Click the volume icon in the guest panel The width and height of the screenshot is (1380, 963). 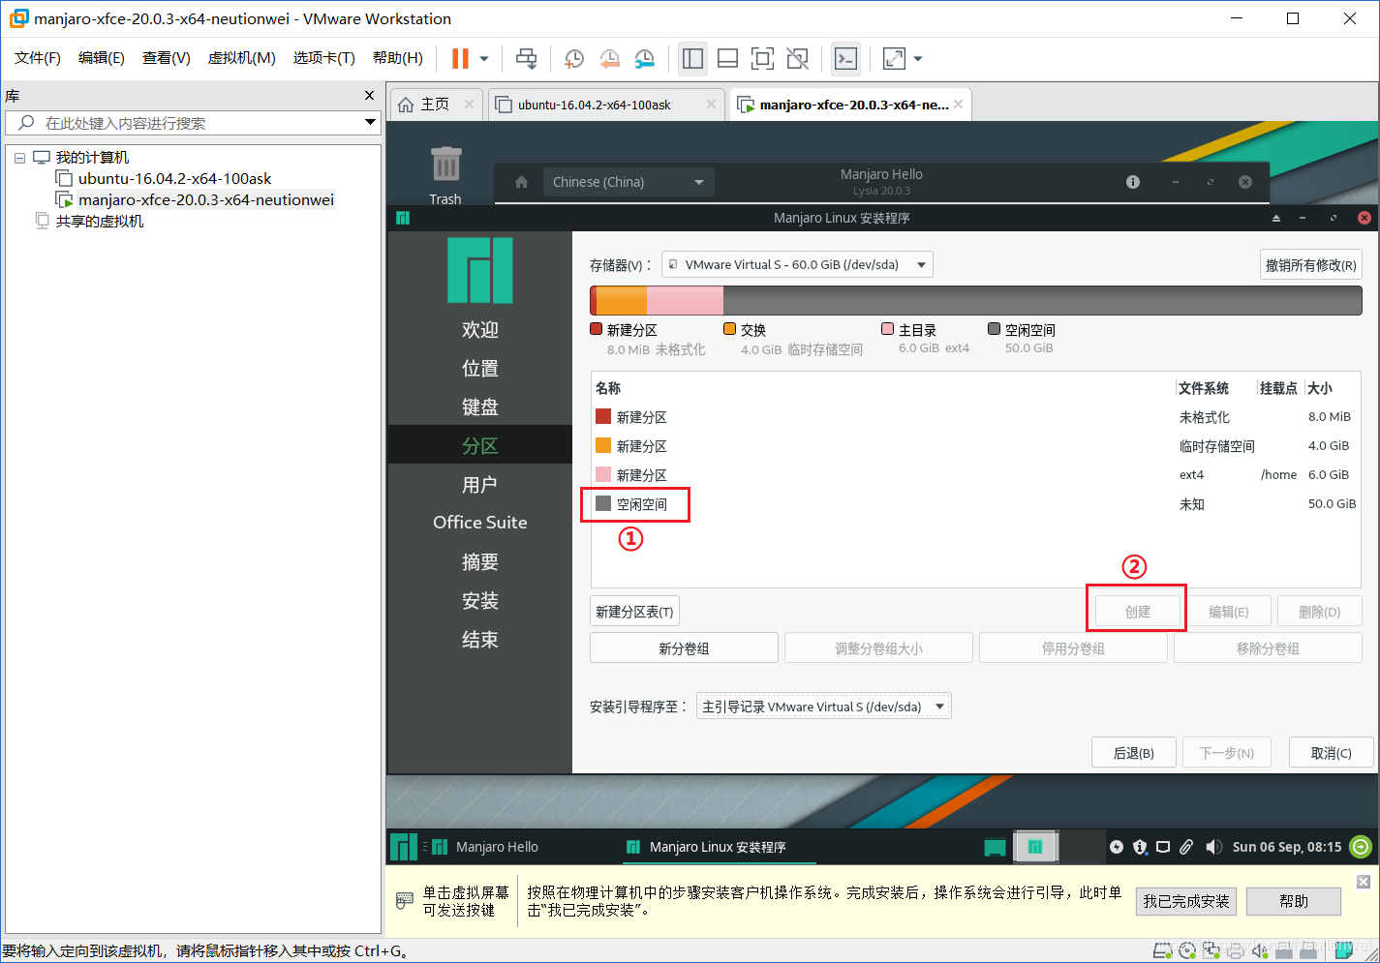1213,847
